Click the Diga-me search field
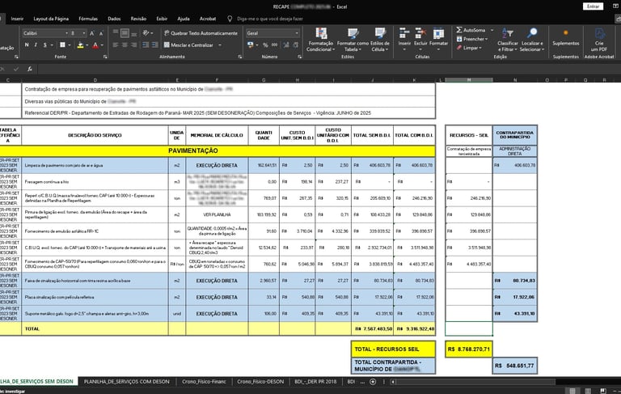 click(x=269, y=18)
